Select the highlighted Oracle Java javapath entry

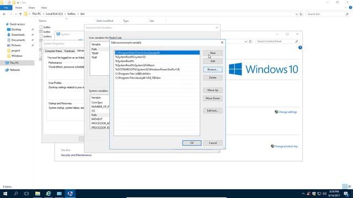pos(157,53)
